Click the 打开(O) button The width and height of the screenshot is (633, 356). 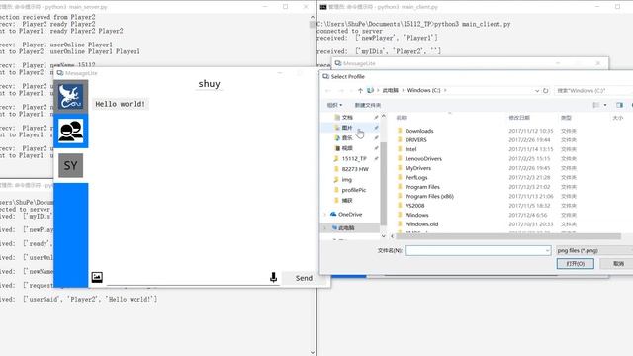click(576, 264)
